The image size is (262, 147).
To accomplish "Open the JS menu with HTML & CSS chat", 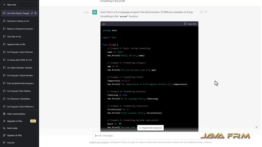I will pyautogui.click(x=19, y=60).
